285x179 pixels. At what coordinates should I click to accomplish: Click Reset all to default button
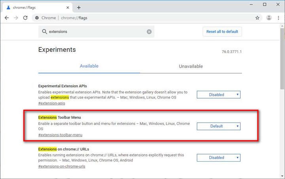click(222, 32)
